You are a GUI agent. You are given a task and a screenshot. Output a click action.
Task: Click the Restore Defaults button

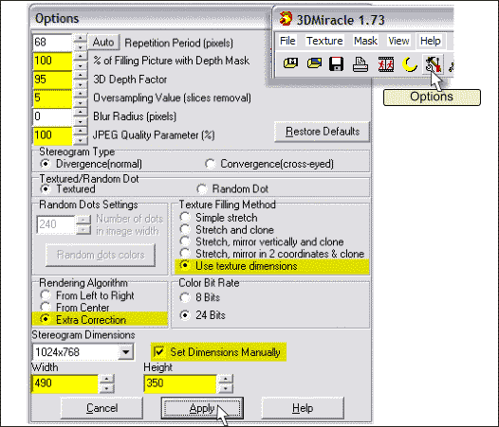point(322,132)
